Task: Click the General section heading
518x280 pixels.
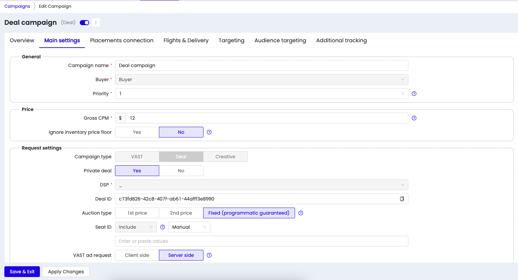Action: tap(31, 57)
